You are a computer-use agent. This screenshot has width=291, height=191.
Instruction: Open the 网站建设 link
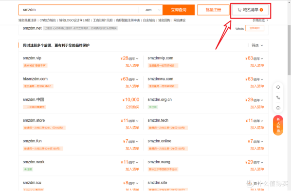pyautogui.click(x=179, y=20)
